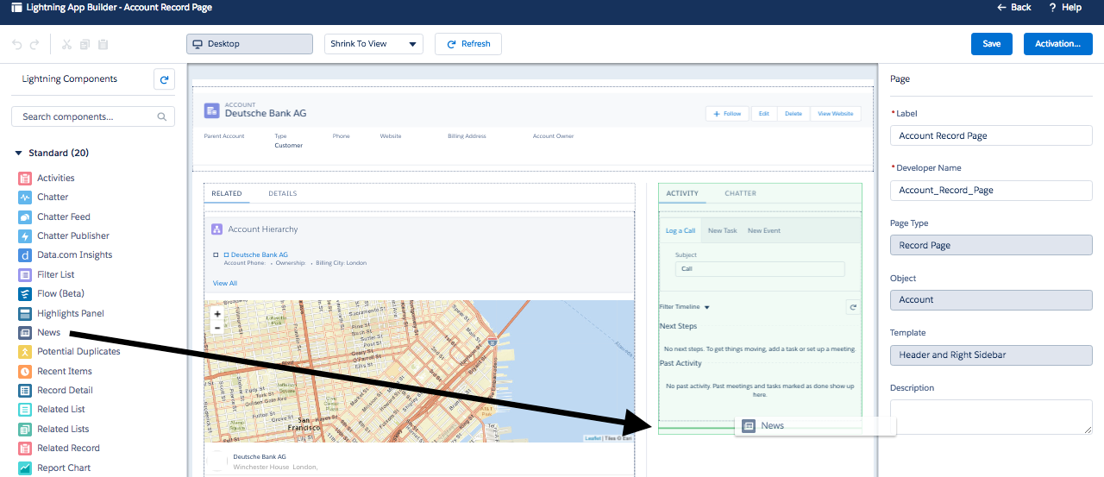Click the Deutsche Bank AG account icon
This screenshot has width=1104, height=477.
212,110
